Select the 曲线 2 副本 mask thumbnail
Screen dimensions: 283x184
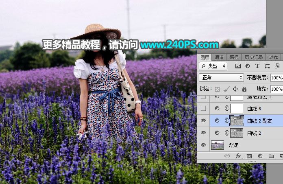(237, 121)
